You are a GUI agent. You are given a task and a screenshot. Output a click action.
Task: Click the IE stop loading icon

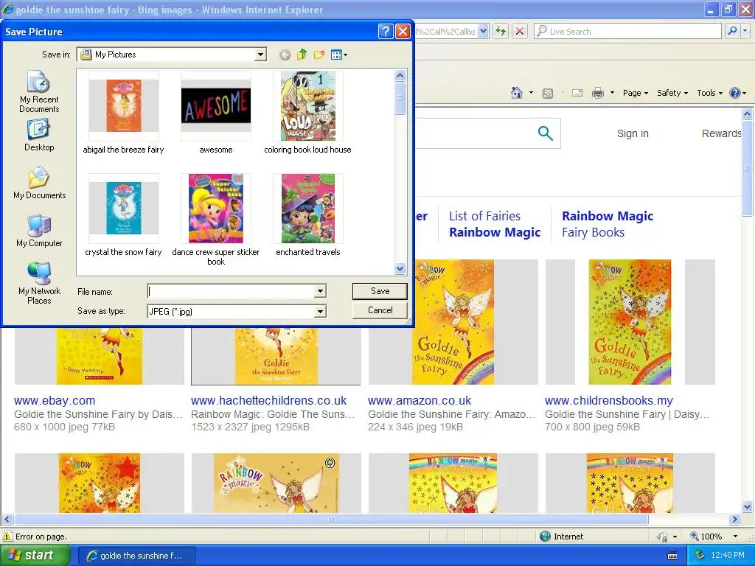point(520,31)
